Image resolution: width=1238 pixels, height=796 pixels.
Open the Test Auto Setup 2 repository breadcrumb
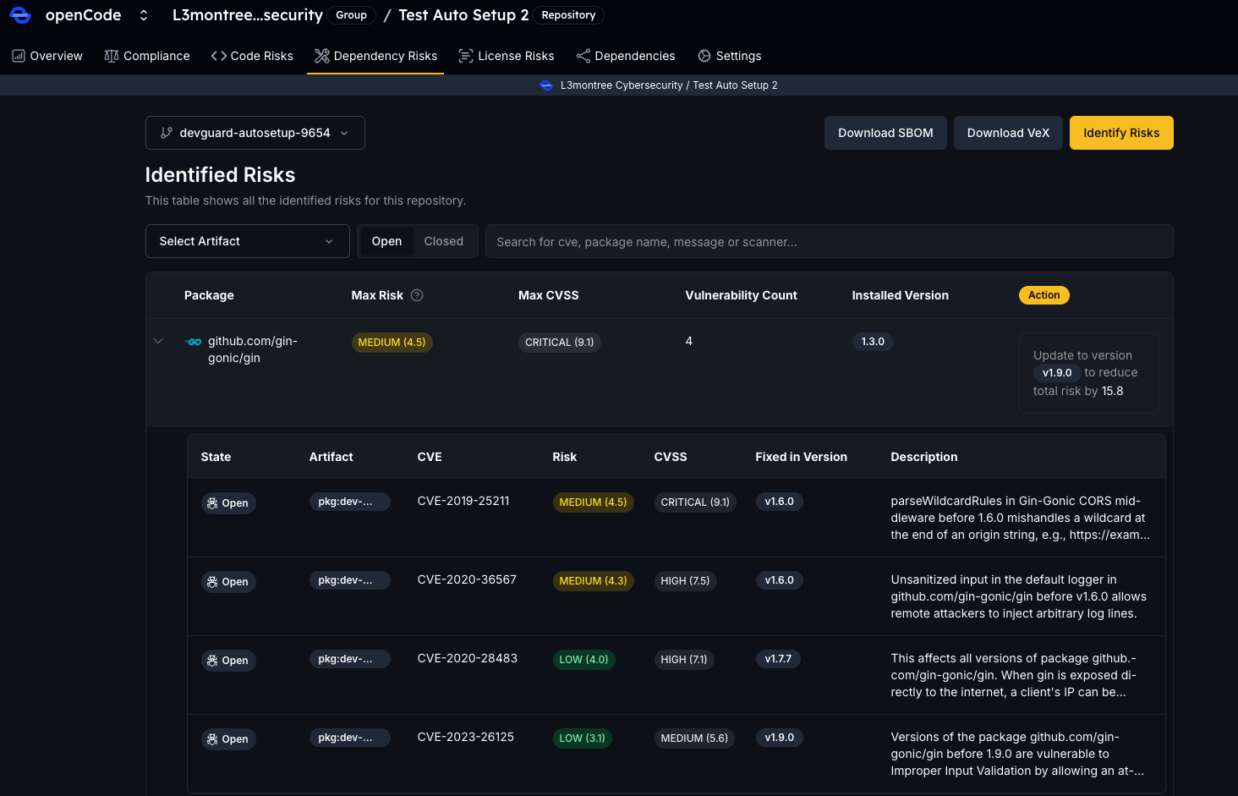463,15
